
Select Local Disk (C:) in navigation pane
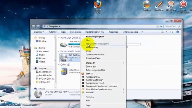(x=45, y=72)
